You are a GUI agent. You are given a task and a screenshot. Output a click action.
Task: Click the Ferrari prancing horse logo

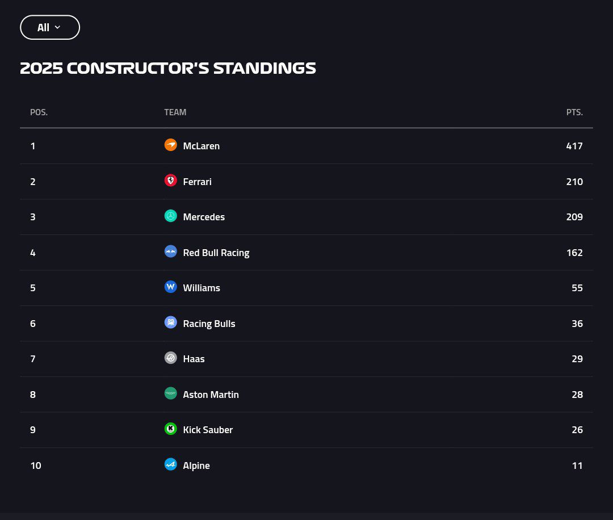pos(170,181)
